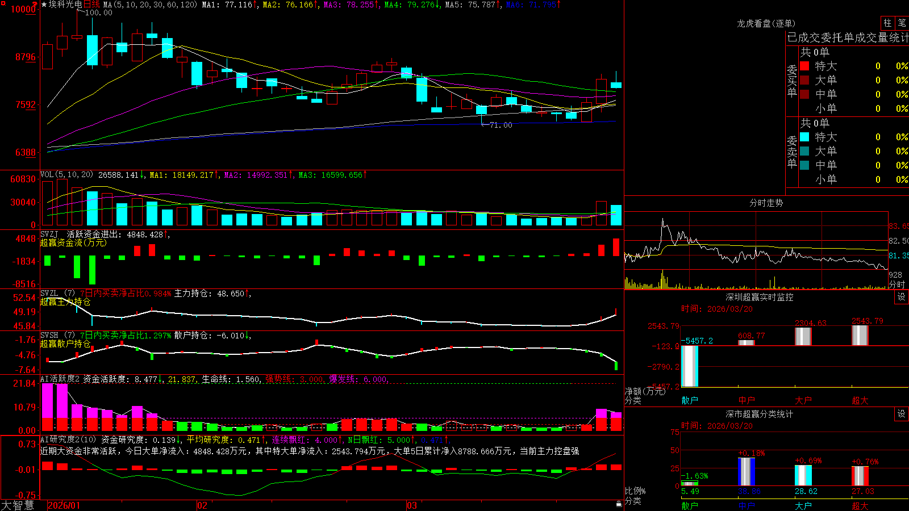Click the 超赢资金流(万元) legend label
Image resolution: width=909 pixels, height=511 pixels.
click(x=73, y=242)
